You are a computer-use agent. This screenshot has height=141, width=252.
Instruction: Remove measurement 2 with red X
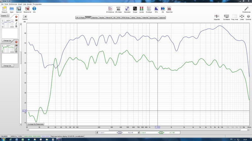16,42
